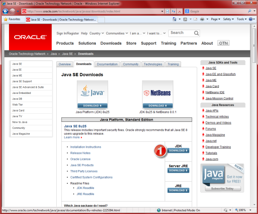The width and height of the screenshot is (258, 214).
Task: Switch to the Training tab
Action: pyautogui.click(x=173, y=64)
